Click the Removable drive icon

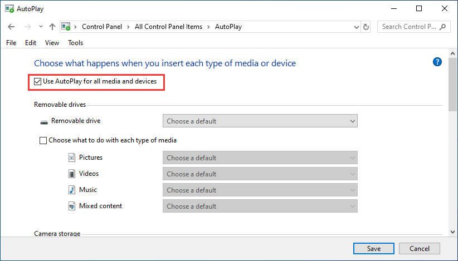44,122
